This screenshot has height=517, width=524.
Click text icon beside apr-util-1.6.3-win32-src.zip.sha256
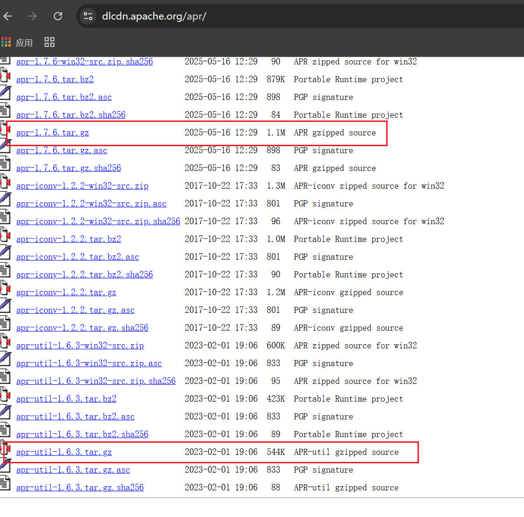pos(5,376)
